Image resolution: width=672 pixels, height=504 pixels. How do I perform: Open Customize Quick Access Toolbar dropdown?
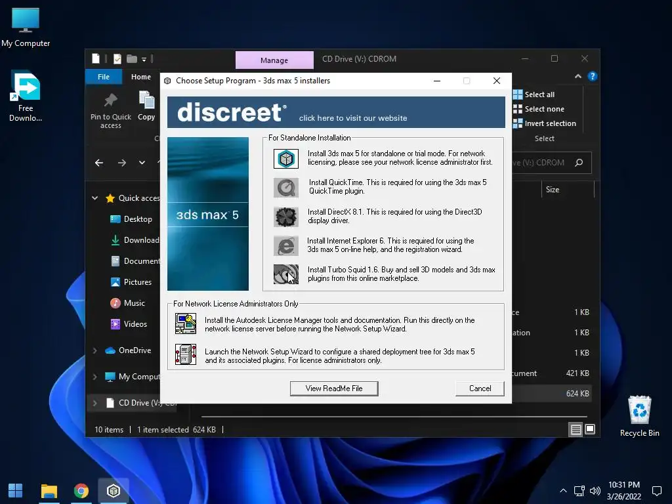pos(144,59)
